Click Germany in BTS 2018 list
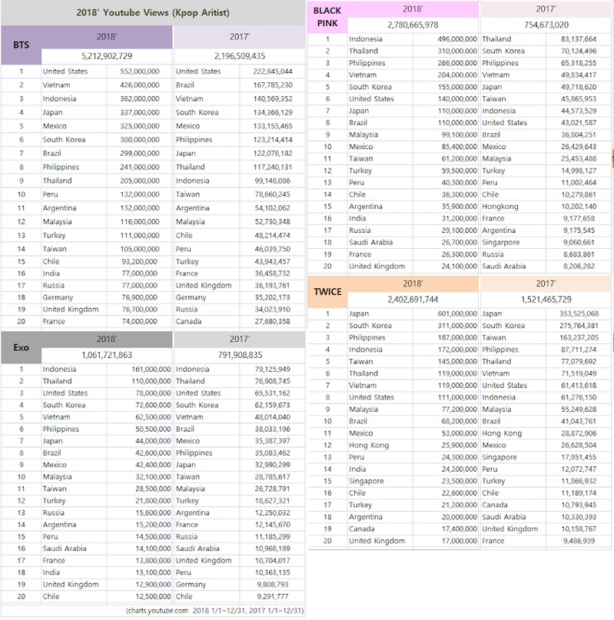This screenshot has height=620, width=614. [58, 297]
